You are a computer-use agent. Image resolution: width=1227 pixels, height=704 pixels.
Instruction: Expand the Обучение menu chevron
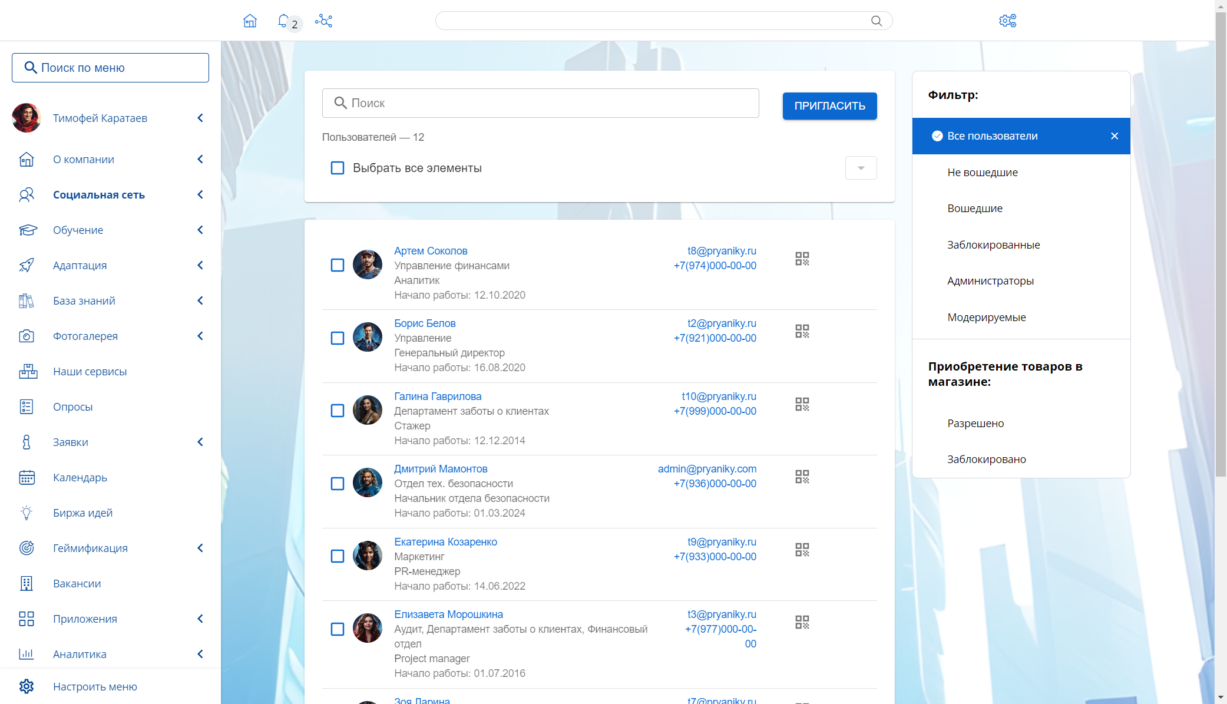coord(200,230)
